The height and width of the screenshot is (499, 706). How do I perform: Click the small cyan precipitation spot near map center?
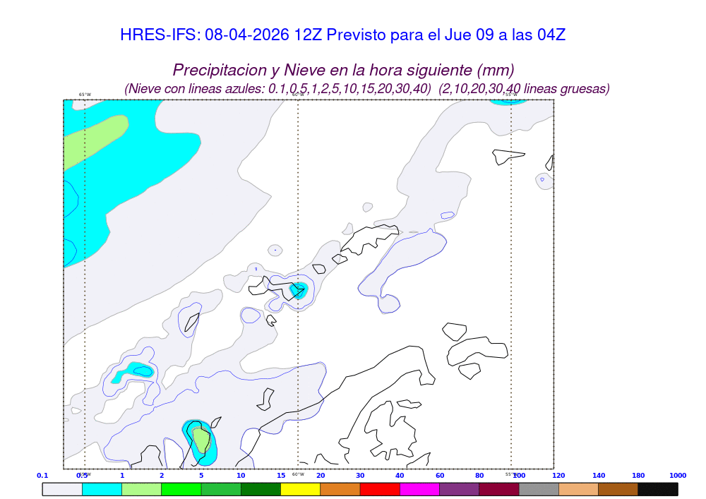coord(299,290)
